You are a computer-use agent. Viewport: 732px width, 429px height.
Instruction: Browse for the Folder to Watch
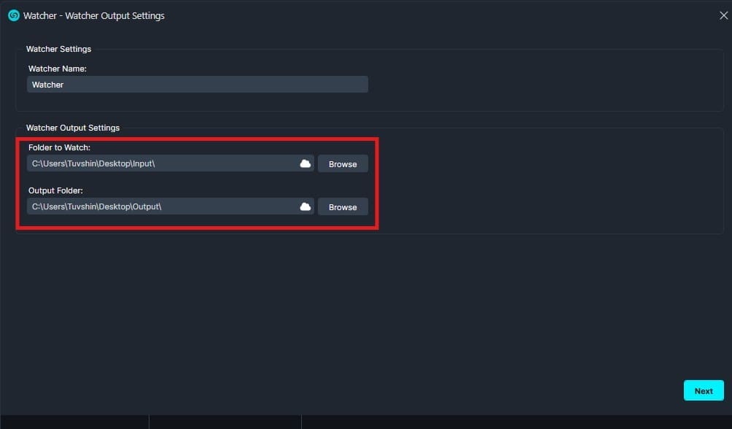(343, 164)
